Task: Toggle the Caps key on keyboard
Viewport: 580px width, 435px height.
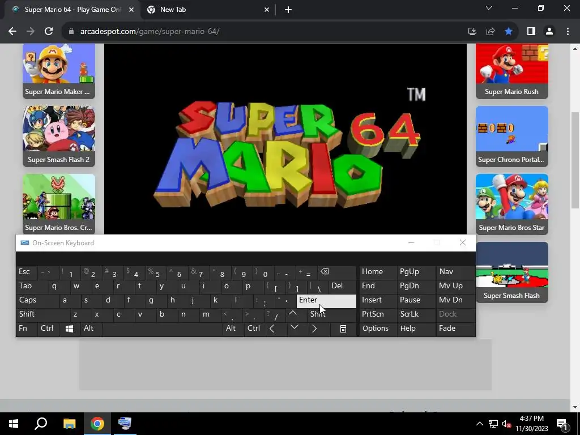Action: (x=37, y=300)
